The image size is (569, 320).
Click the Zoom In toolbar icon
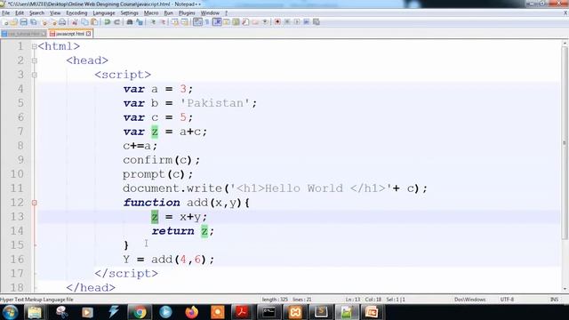coord(153,22)
